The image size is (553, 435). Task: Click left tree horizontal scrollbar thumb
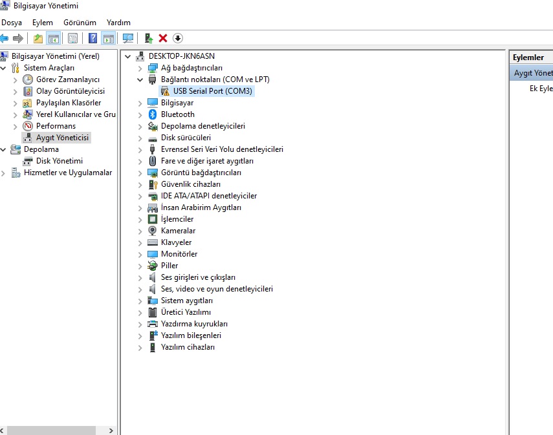coord(51,430)
